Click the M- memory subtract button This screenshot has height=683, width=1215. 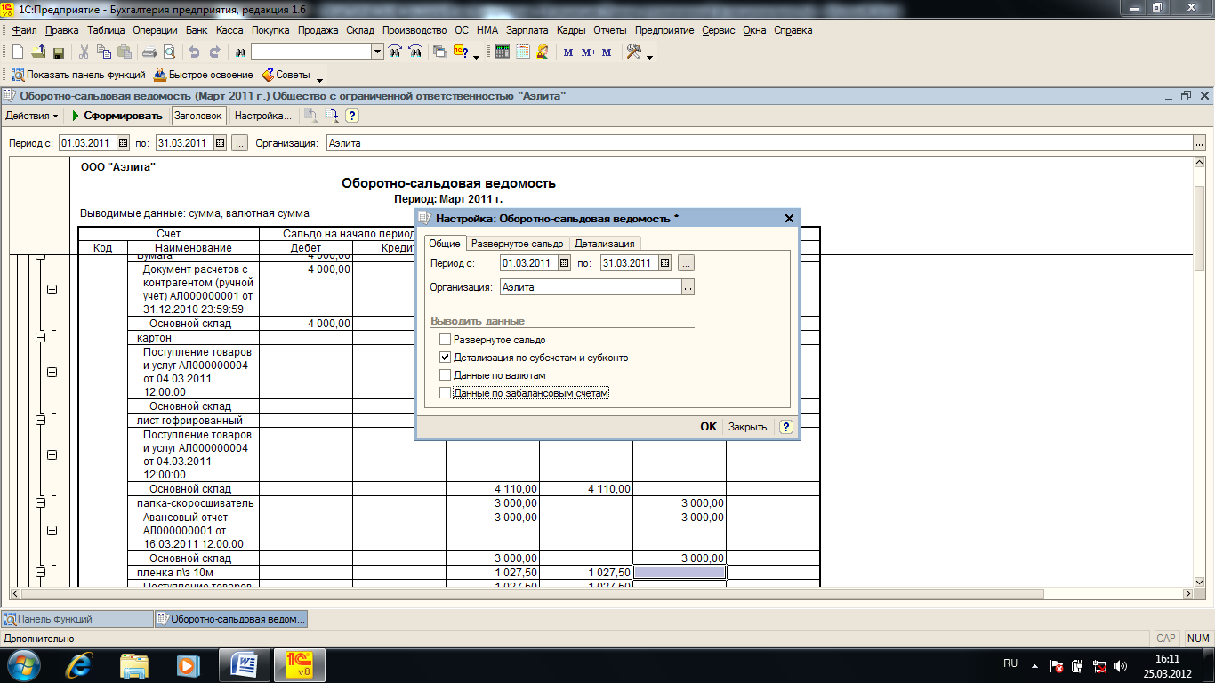click(x=608, y=52)
